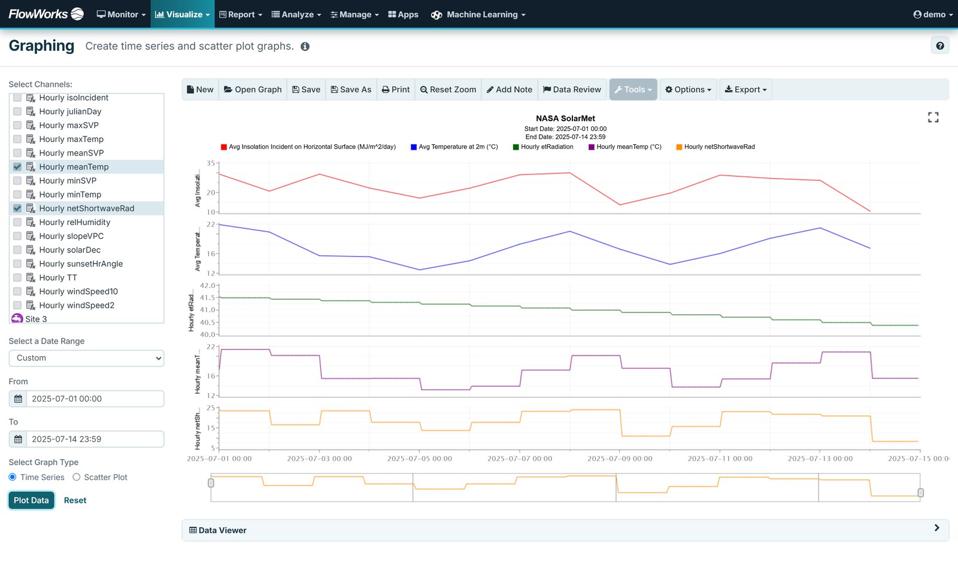Click the Save toolbar button
This screenshot has width=958, height=577.
306,90
